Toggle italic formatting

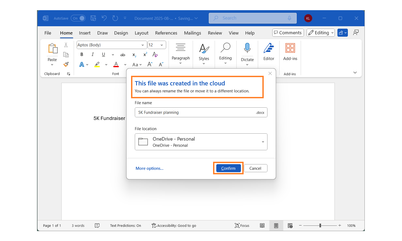click(x=92, y=54)
